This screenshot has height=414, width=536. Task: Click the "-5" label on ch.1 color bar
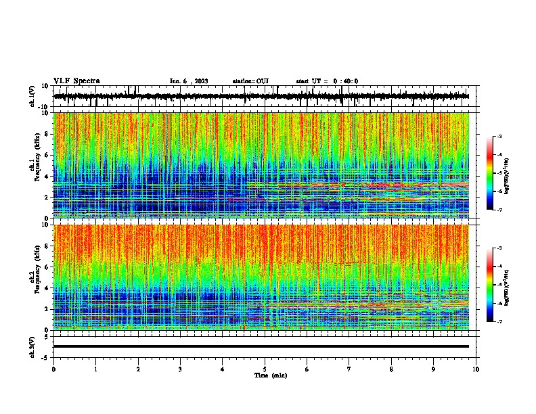click(499, 173)
